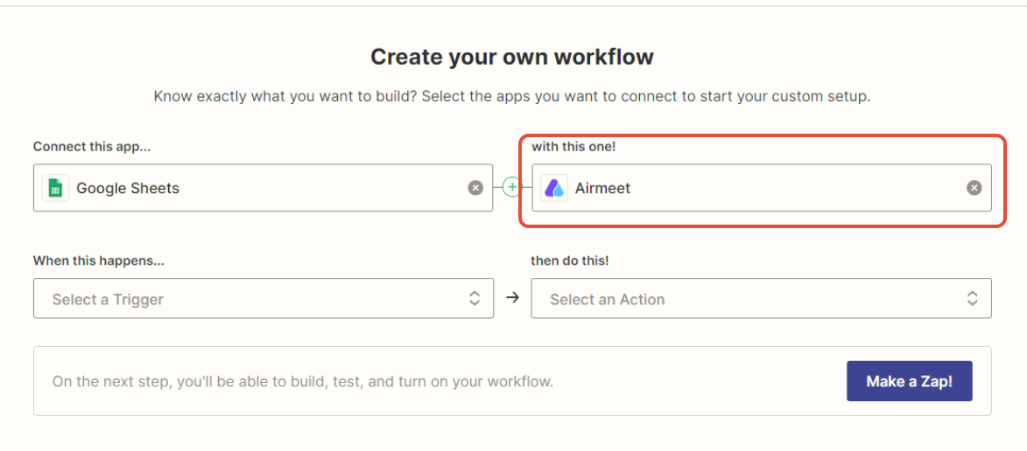Click the Google Sheets app icon

coord(55,188)
